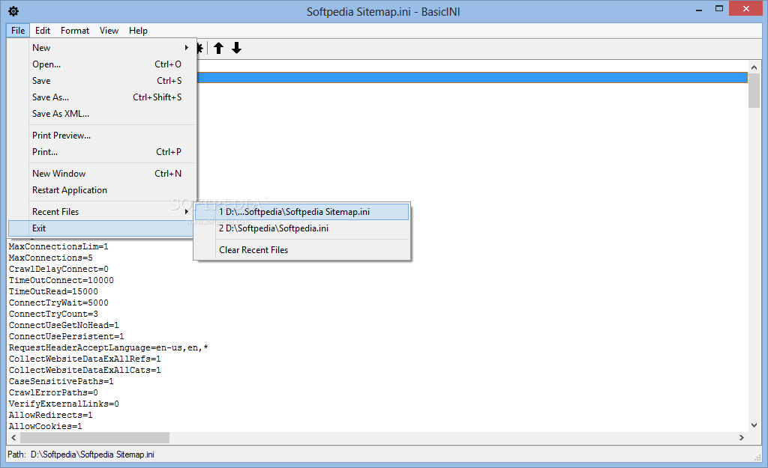Image resolution: width=768 pixels, height=468 pixels.
Task: Click the line CrawlErrorPaths=0
Action: tap(53, 392)
